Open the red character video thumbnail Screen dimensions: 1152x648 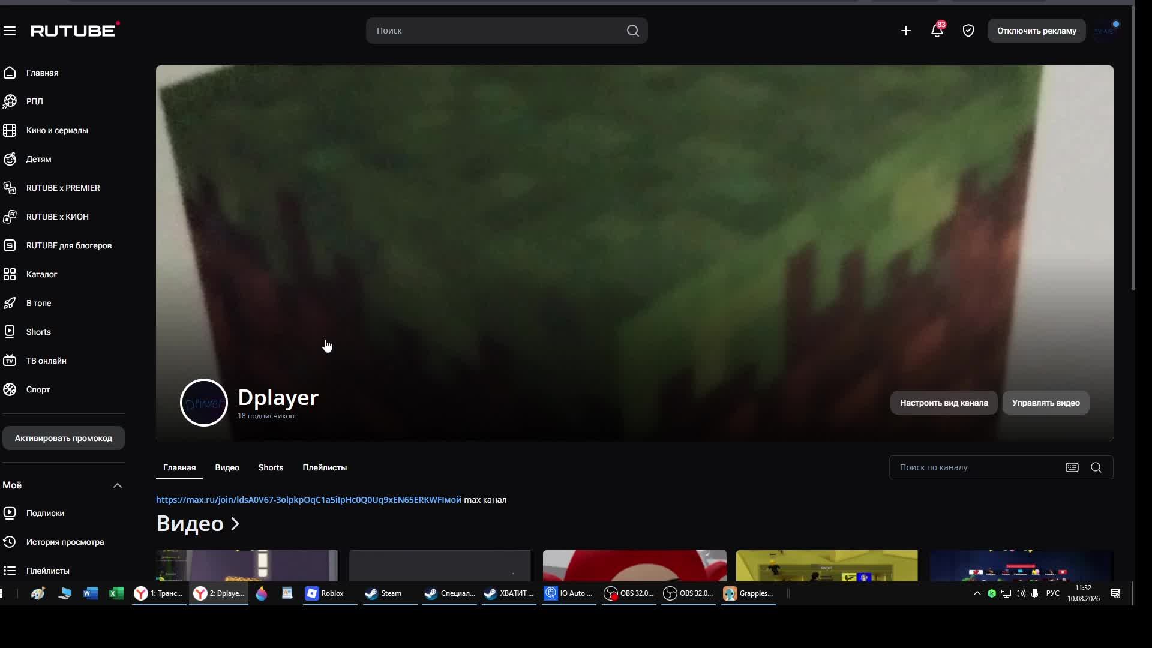[x=634, y=566]
